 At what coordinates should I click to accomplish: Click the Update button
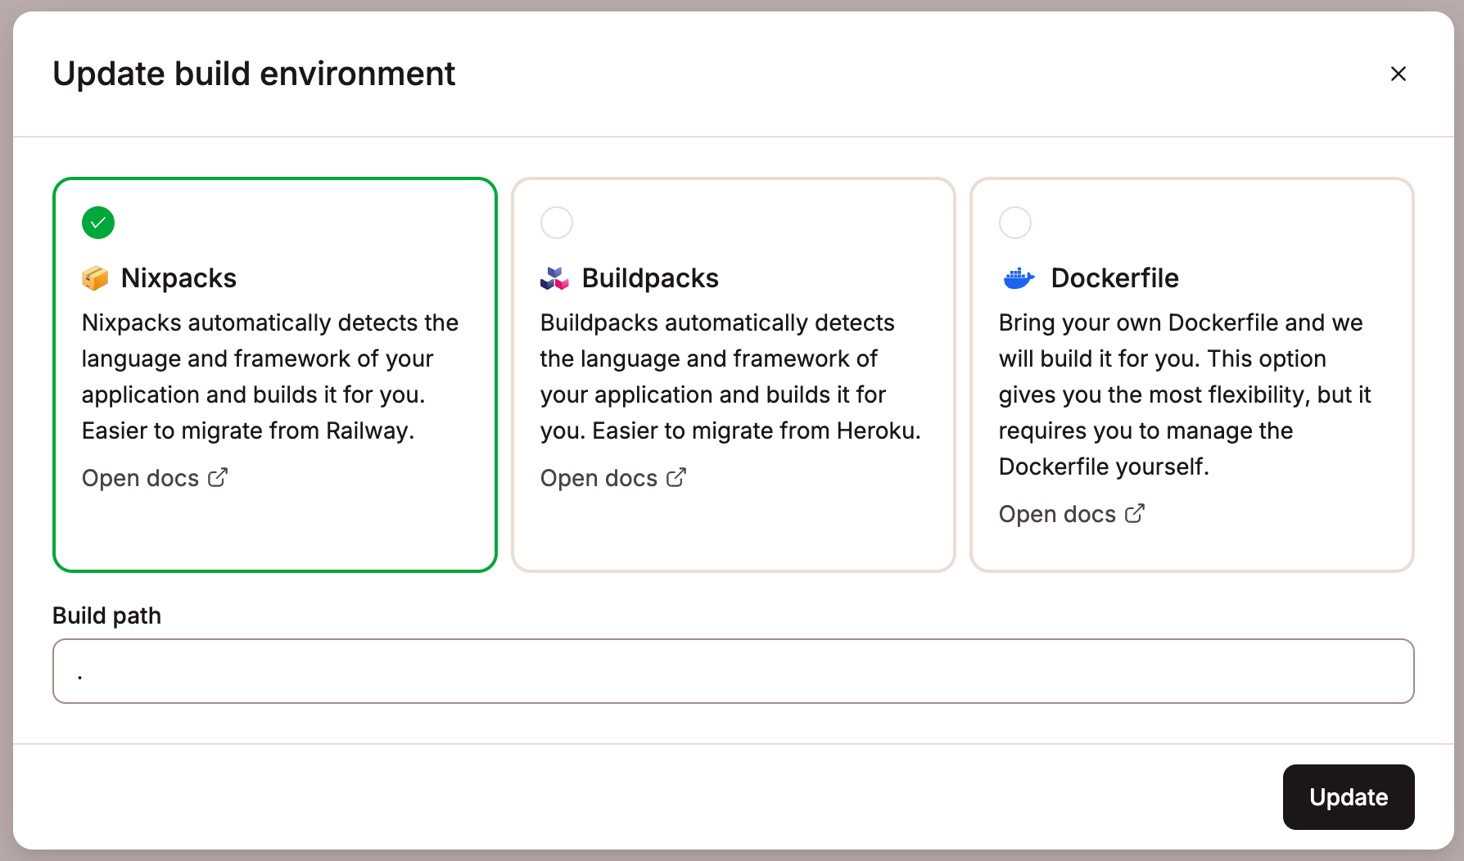(1348, 796)
